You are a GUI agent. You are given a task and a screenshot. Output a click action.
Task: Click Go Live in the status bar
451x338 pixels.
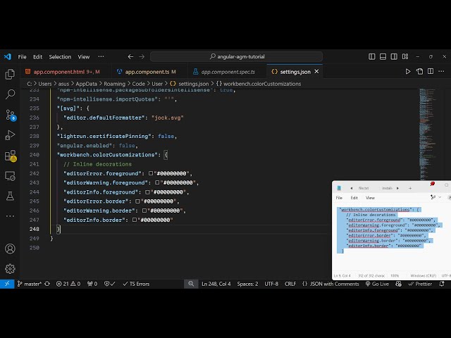pyautogui.click(x=380, y=284)
